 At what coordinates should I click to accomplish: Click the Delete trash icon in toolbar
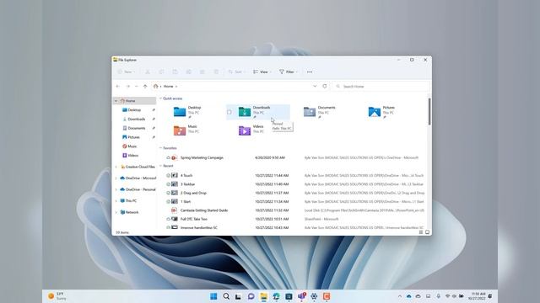pos(216,72)
